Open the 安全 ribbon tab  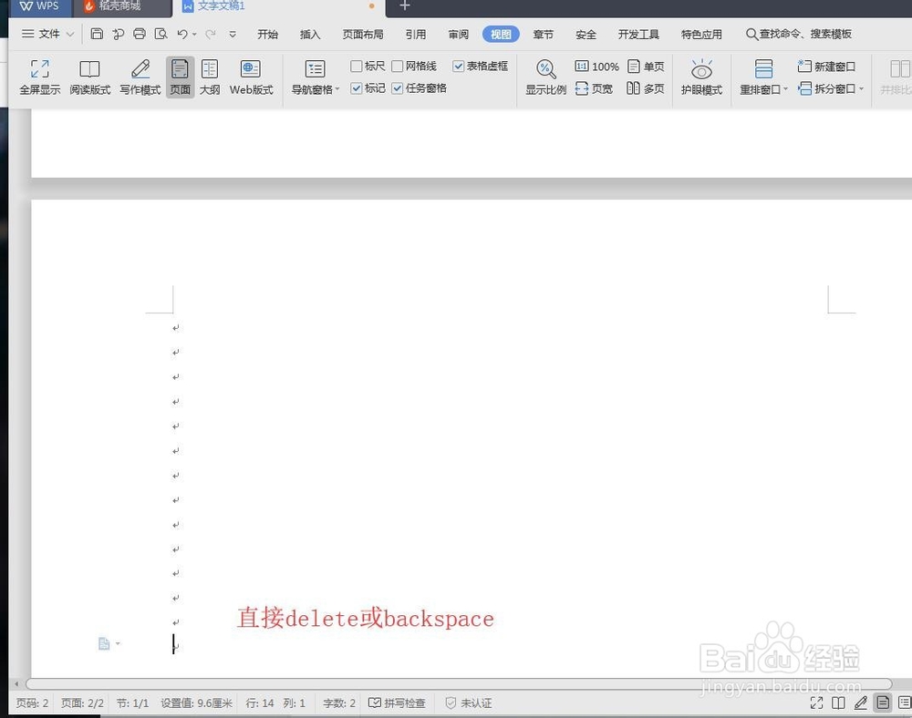pyautogui.click(x=586, y=35)
